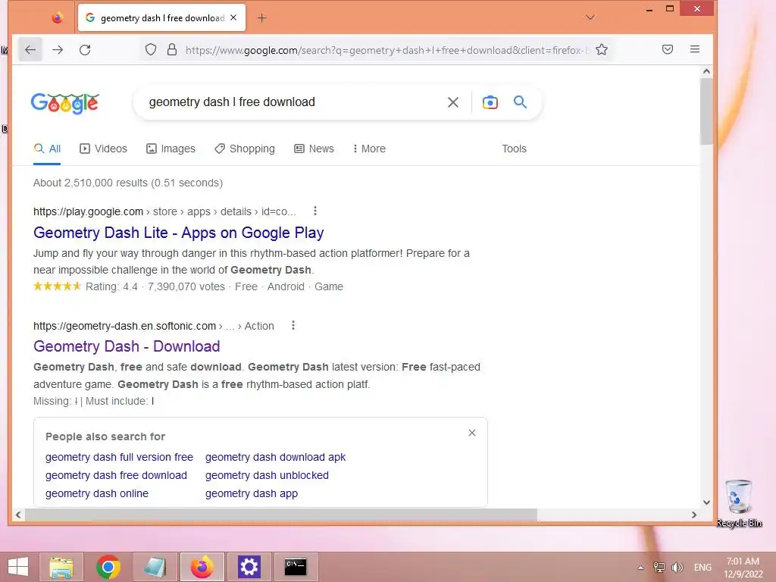Go back with the browser back arrow

click(x=30, y=49)
